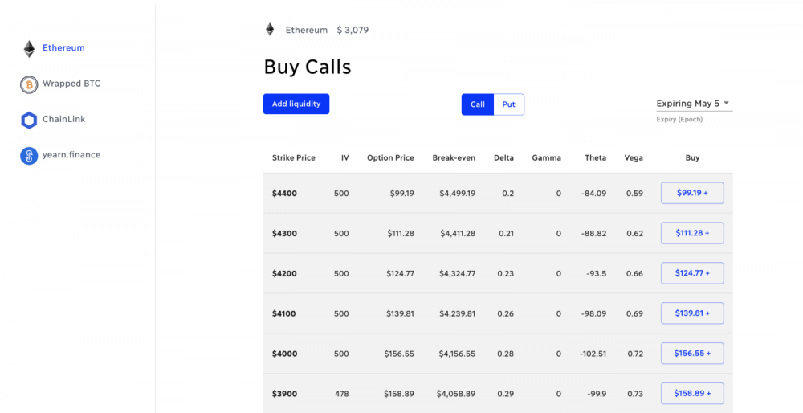Click the Strike Price column header
Screen dimensions: 803x413
(293, 157)
